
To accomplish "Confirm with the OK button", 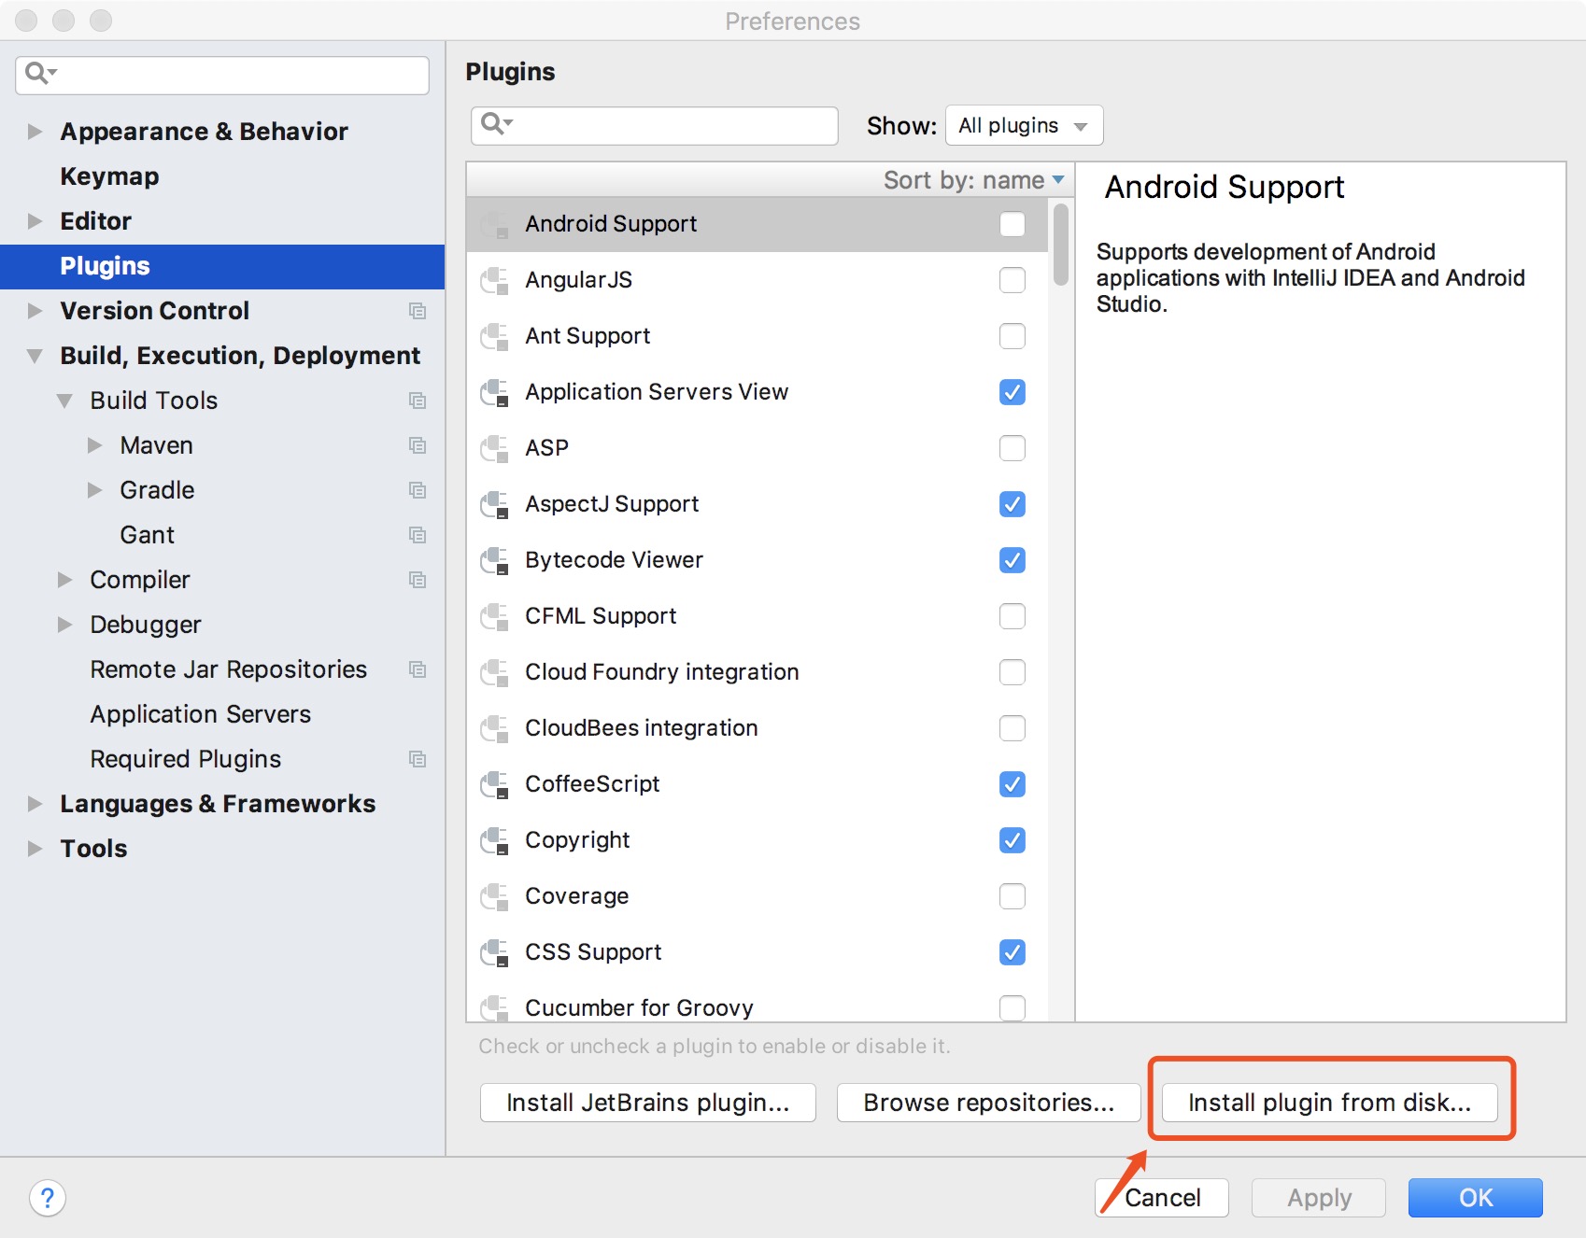I will (x=1476, y=1198).
